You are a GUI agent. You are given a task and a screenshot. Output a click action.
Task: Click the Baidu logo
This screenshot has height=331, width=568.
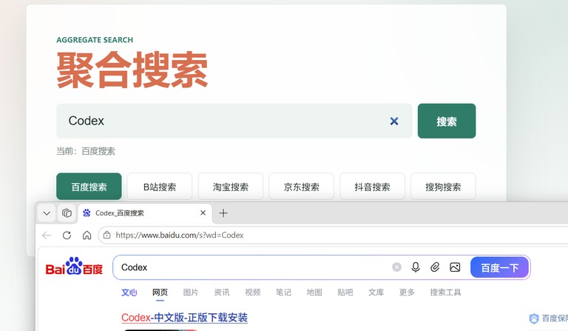tap(74, 267)
